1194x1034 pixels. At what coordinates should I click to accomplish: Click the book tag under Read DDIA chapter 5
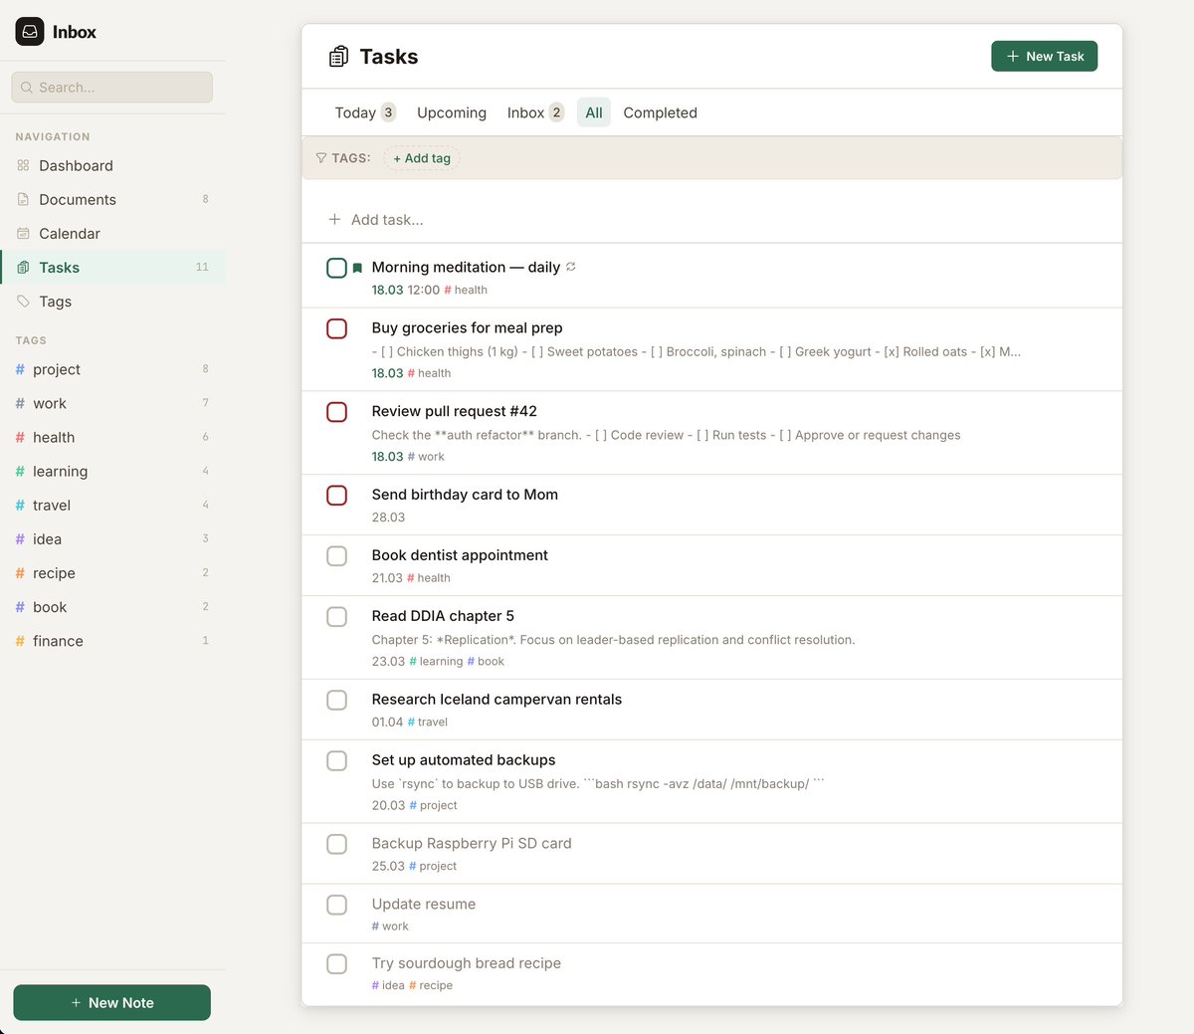(x=486, y=662)
